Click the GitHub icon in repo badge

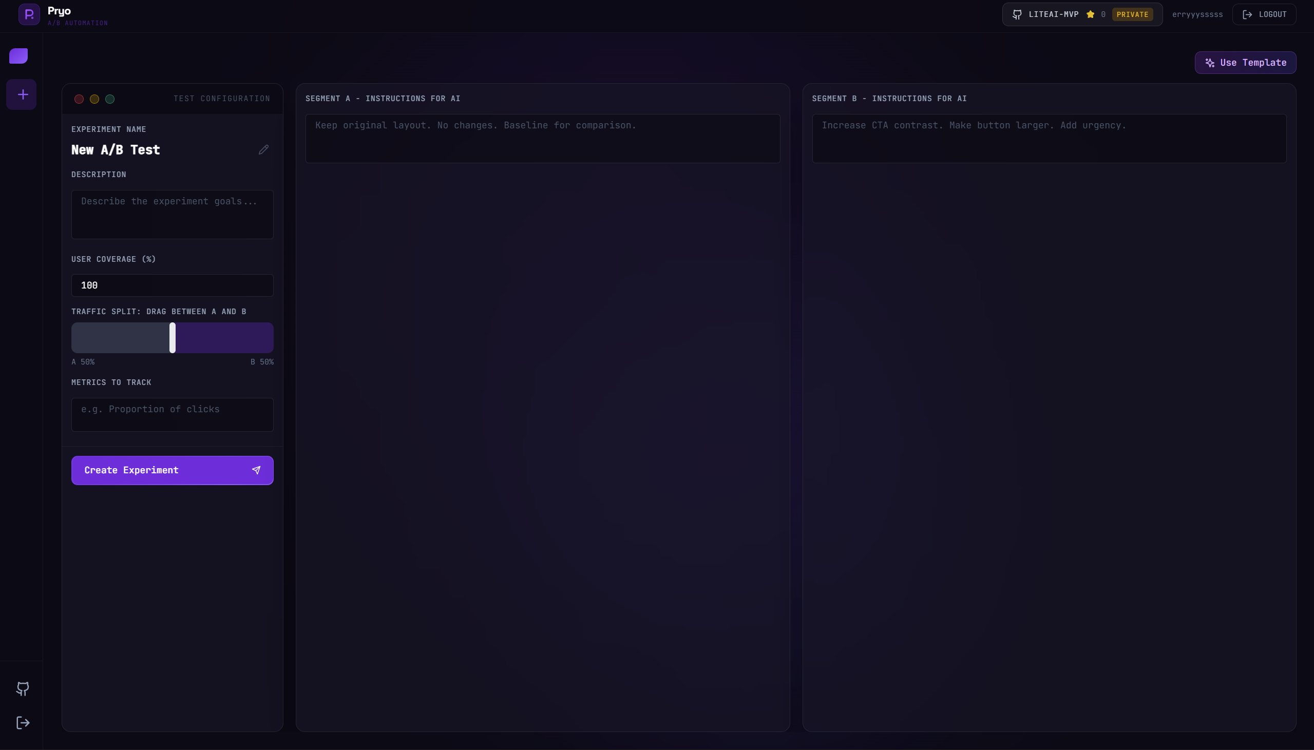1017,14
